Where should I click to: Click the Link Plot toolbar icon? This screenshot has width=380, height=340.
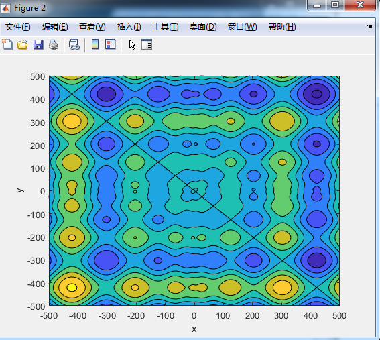pyautogui.click(x=74, y=45)
